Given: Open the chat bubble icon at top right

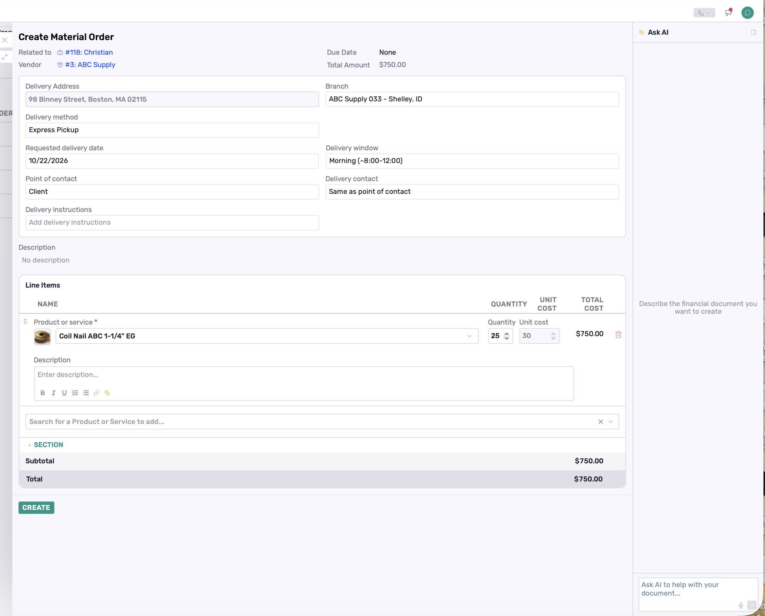Looking at the screenshot, I should click(747, 13).
